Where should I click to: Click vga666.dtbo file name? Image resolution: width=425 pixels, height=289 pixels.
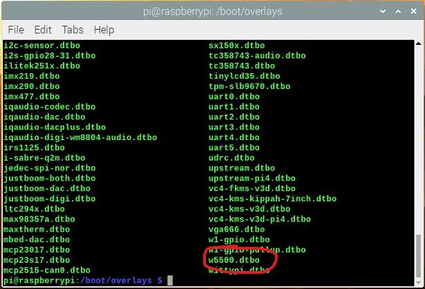tap(236, 230)
